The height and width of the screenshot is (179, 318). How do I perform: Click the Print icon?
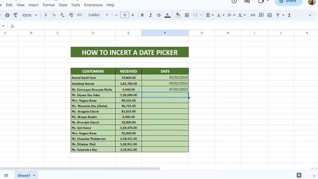[7, 15]
